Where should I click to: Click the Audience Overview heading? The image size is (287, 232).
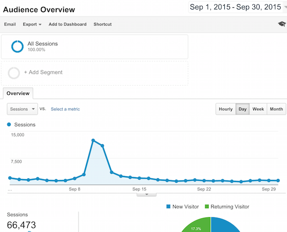tap(39, 10)
